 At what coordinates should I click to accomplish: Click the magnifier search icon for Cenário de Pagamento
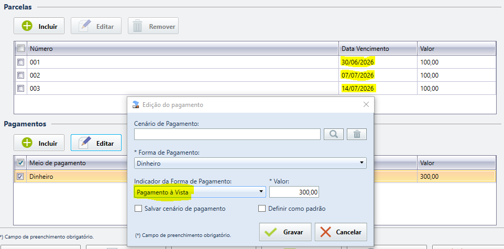pos(334,134)
